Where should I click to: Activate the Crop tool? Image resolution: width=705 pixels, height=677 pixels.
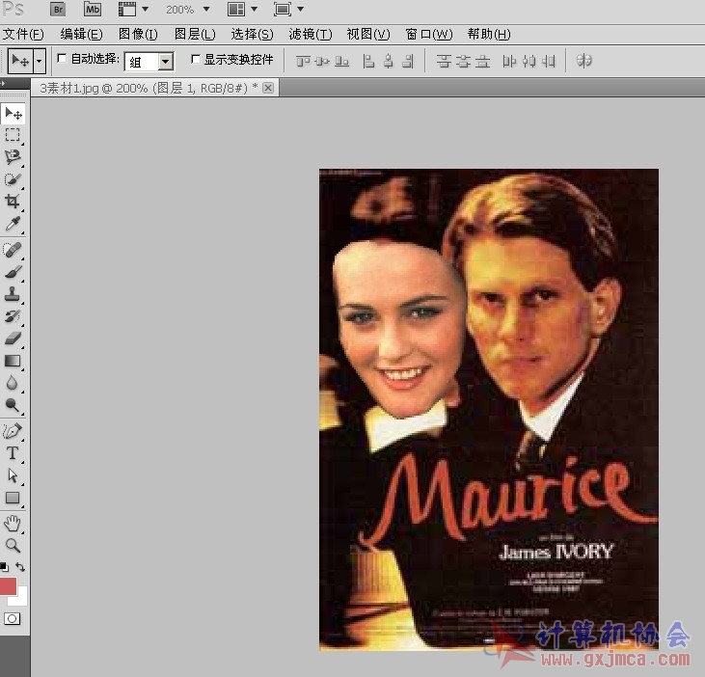click(x=13, y=201)
